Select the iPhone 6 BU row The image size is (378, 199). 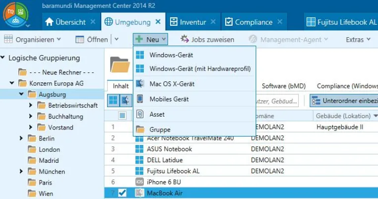coord(241,182)
